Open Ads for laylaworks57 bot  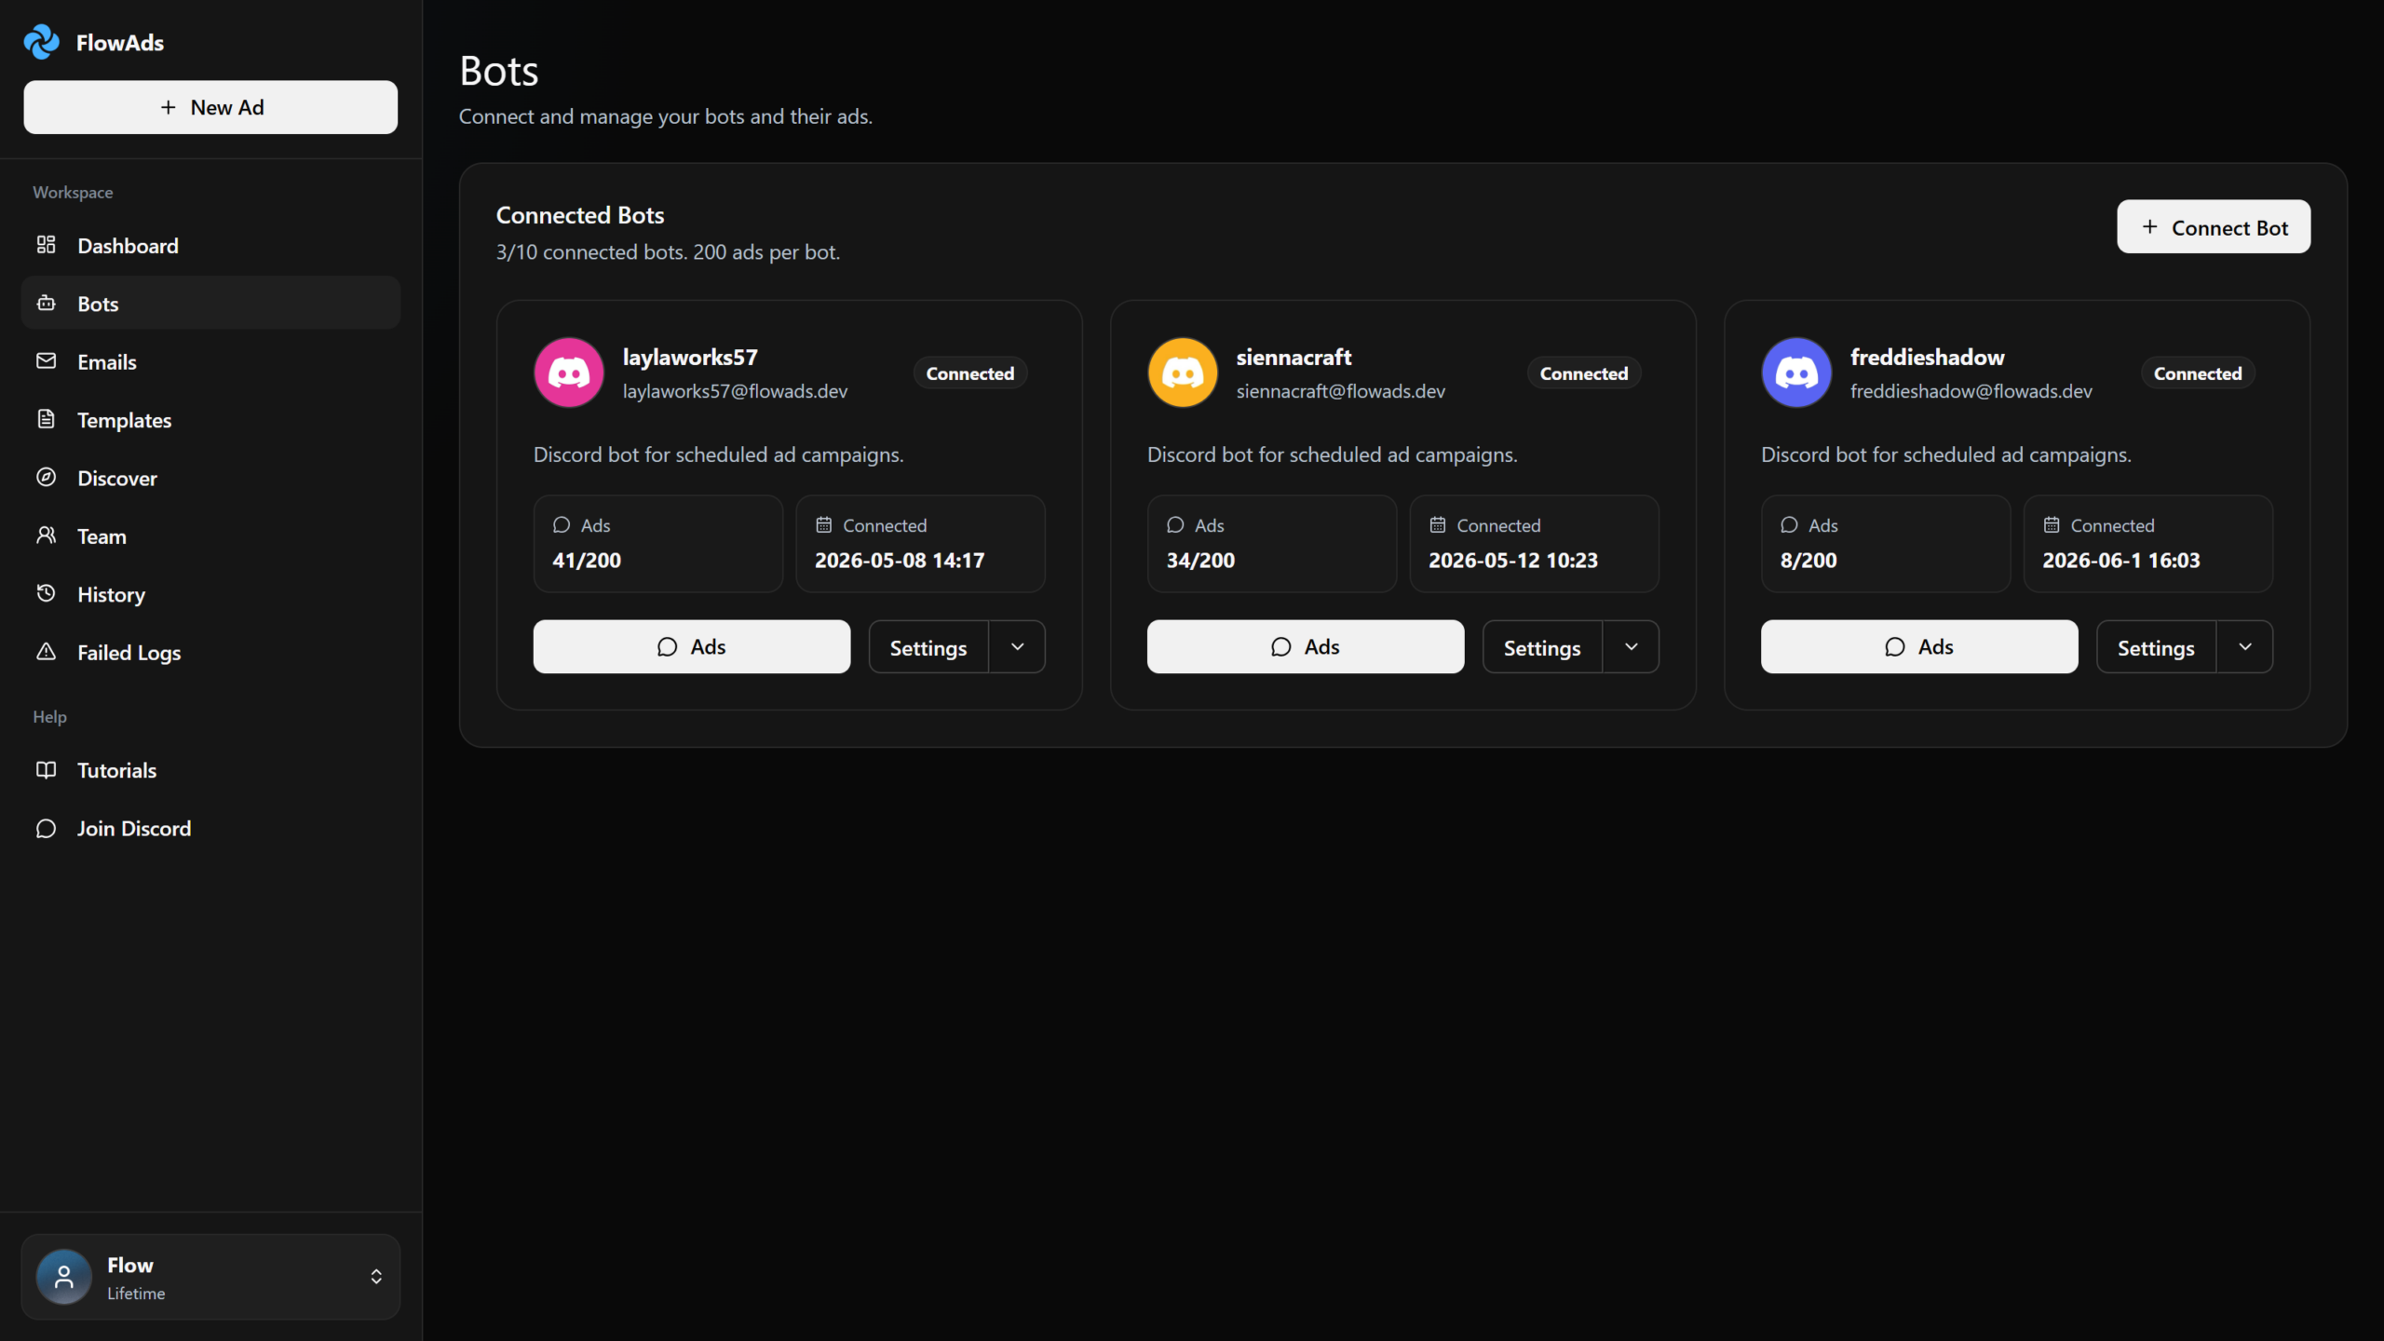click(x=691, y=647)
